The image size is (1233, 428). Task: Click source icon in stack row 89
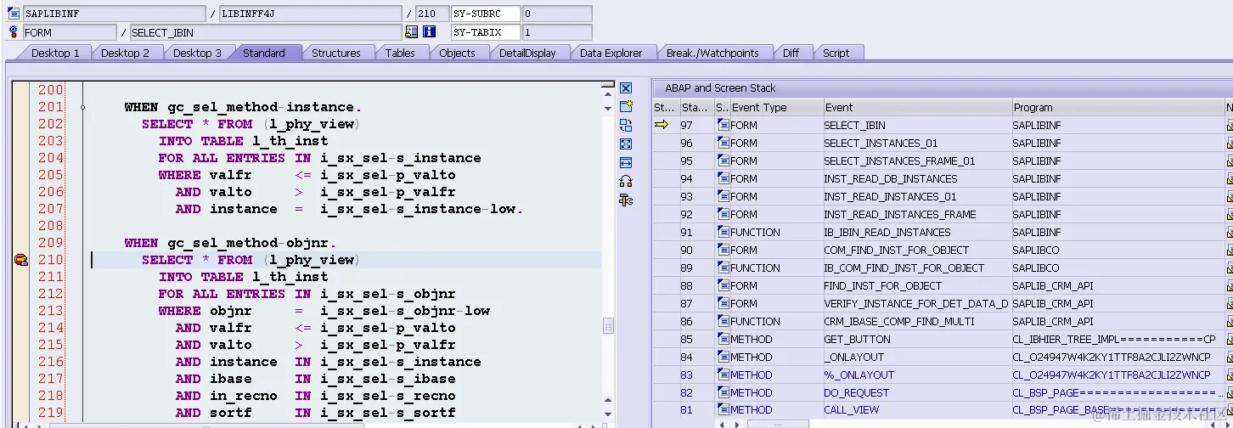click(x=723, y=267)
